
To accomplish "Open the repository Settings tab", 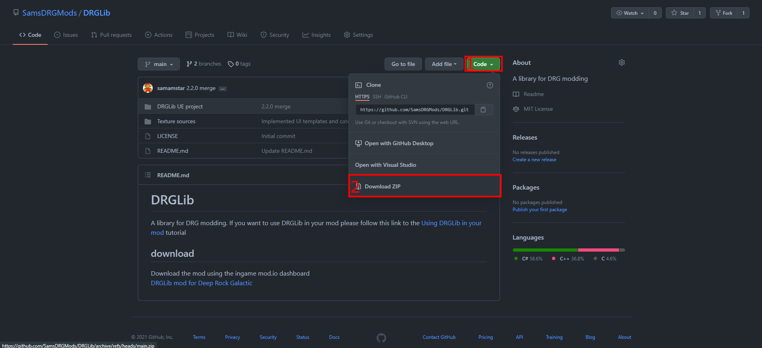I will pos(358,35).
